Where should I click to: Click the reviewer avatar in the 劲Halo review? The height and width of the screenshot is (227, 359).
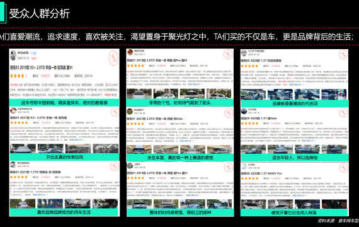click(130, 111)
